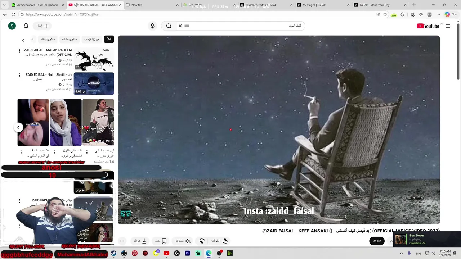The height and width of the screenshot is (259, 461).
Task: Select the 'الكل' filter chip
Action: click(109, 39)
